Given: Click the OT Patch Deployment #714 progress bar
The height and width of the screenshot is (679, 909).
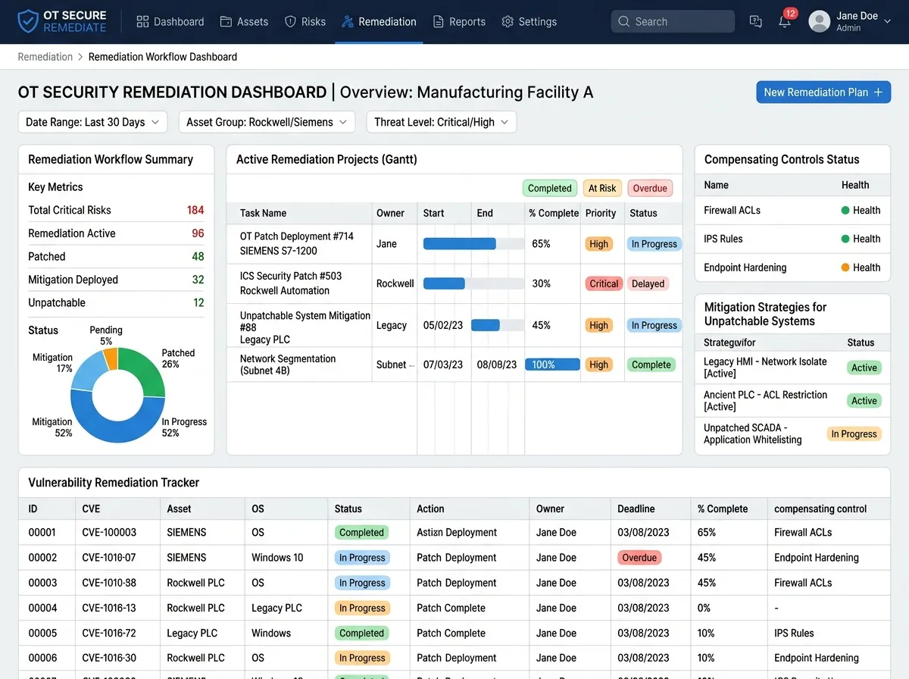Looking at the screenshot, I should (473, 244).
